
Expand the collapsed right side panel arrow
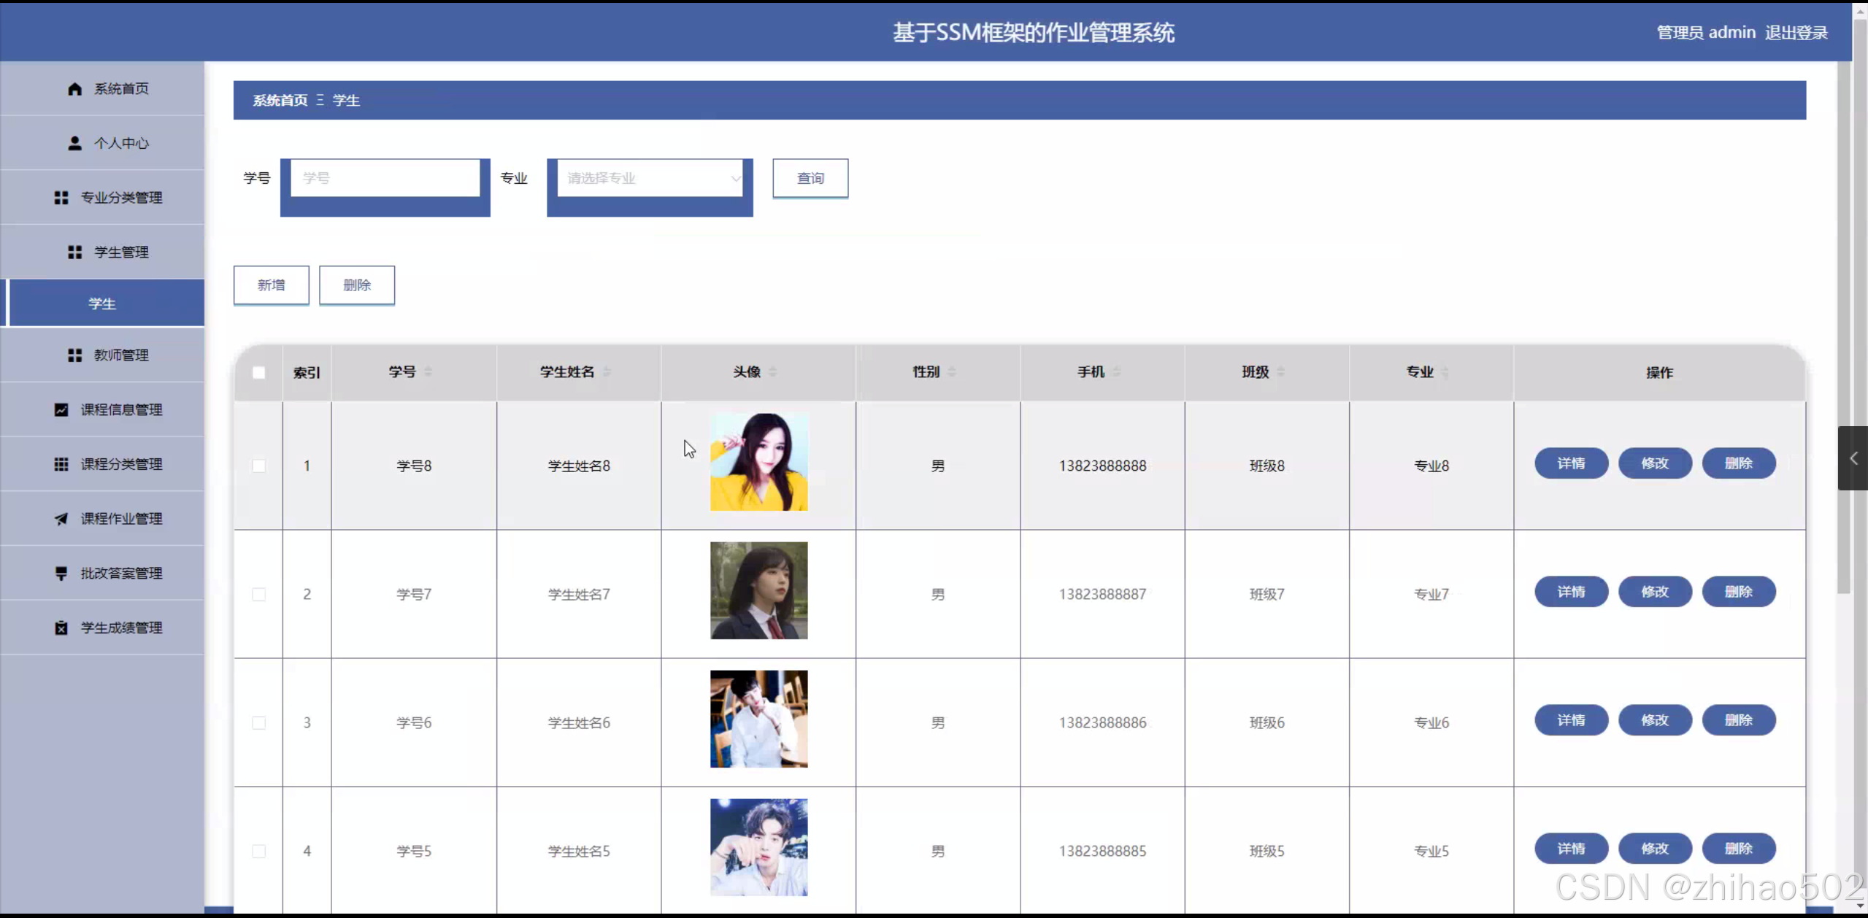point(1853,458)
